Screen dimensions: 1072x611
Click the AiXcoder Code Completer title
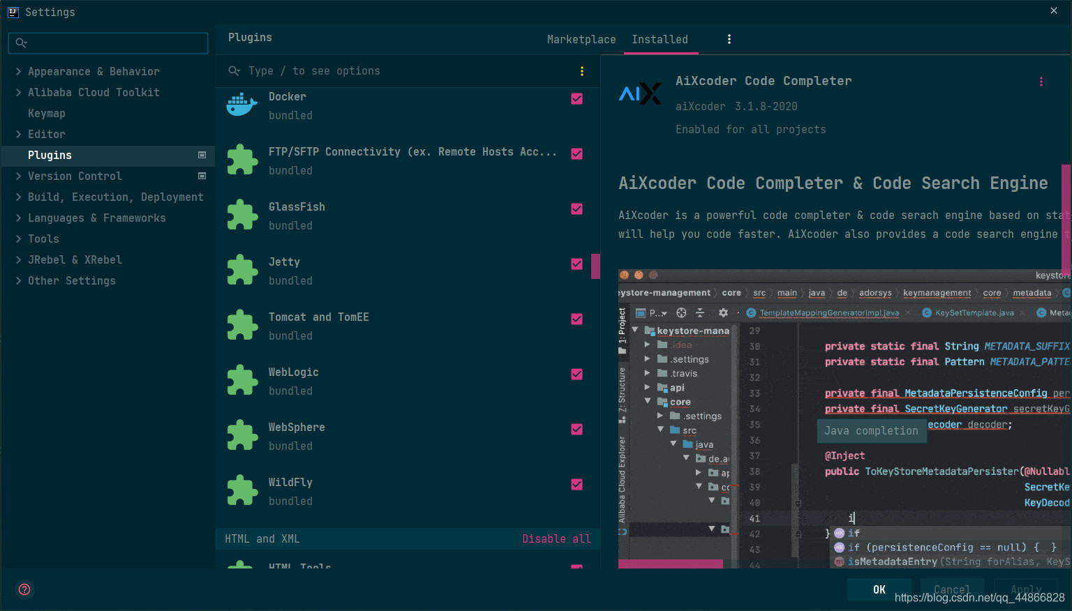[x=764, y=81]
